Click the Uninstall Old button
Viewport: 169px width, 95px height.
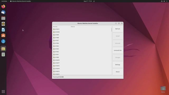pyautogui.click(x=118, y=50)
